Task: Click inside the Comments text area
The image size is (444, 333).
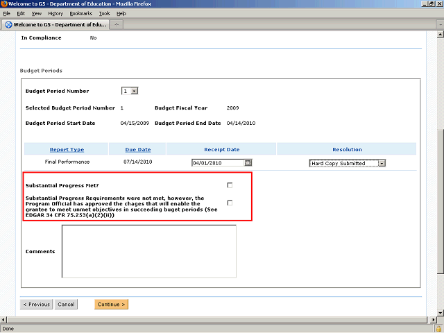Action: click(149, 251)
